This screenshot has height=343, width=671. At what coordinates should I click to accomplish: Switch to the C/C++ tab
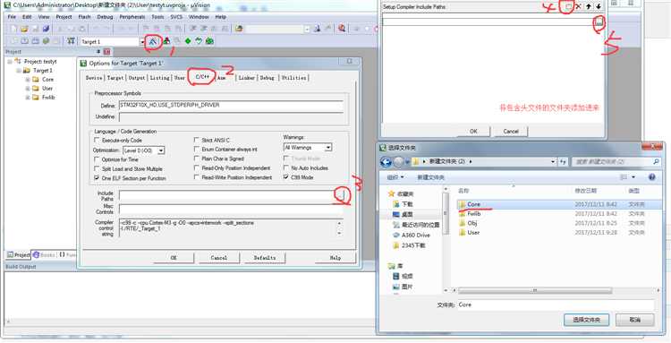[x=202, y=77]
